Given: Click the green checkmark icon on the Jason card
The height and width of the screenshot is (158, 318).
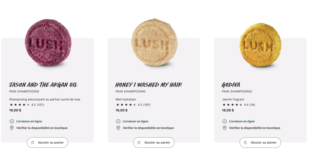Looking at the screenshot, I should (12, 121).
